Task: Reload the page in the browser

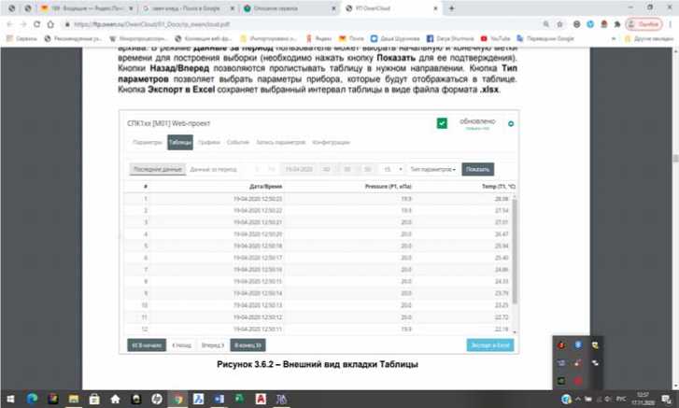Action: (36, 24)
